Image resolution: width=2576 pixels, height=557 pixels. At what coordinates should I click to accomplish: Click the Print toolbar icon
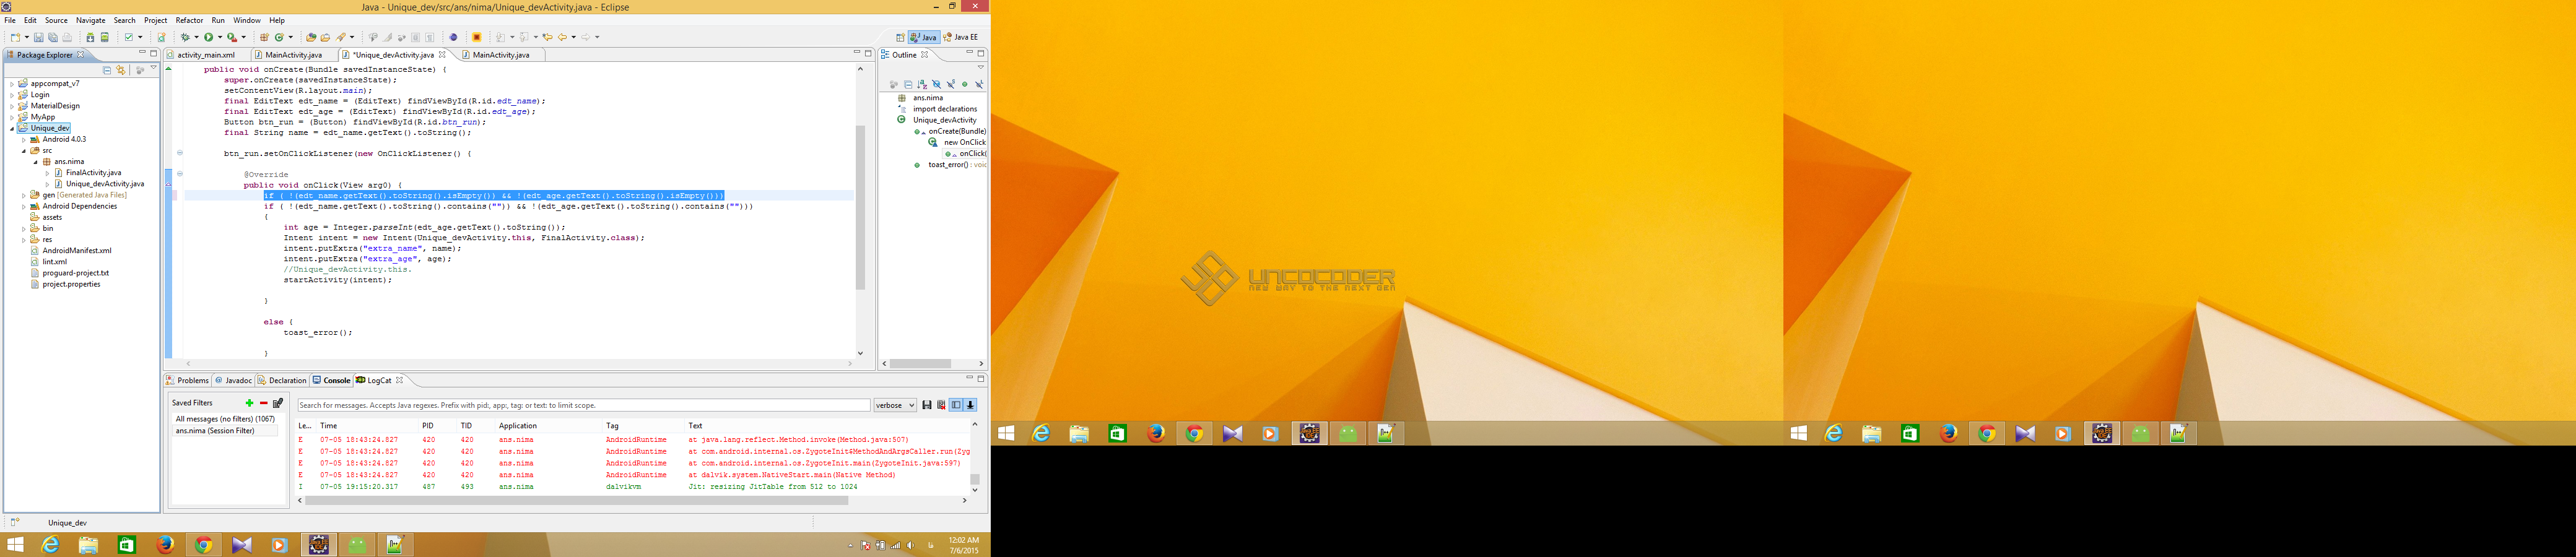[x=68, y=38]
